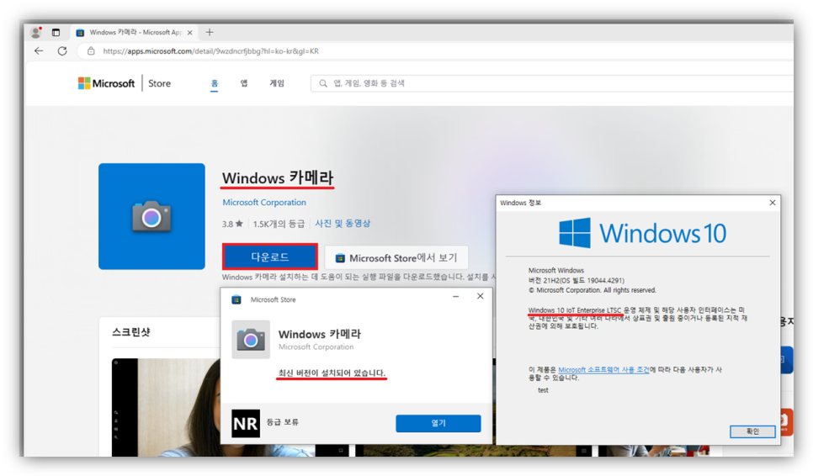
Task: Click the Windows 10 logo
Action: (x=642, y=233)
